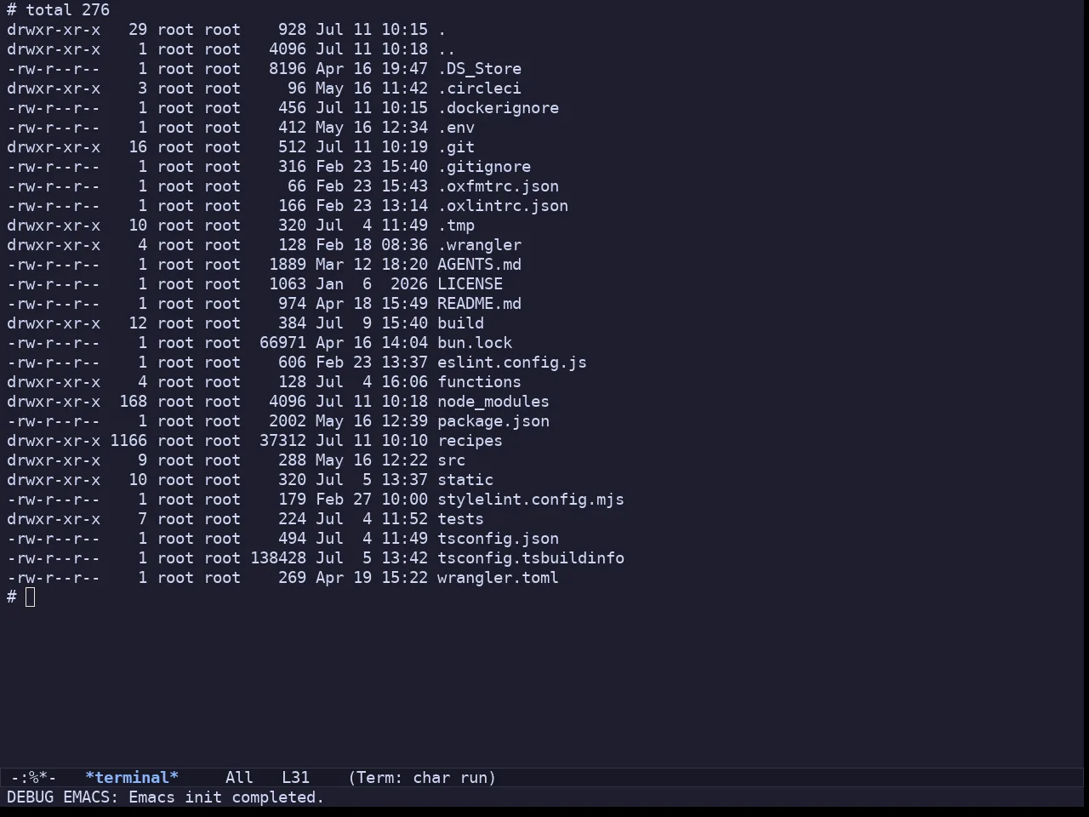This screenshot has width=1089, height=817.
Task: Click the package.json file name
Action: click(493, 421)
